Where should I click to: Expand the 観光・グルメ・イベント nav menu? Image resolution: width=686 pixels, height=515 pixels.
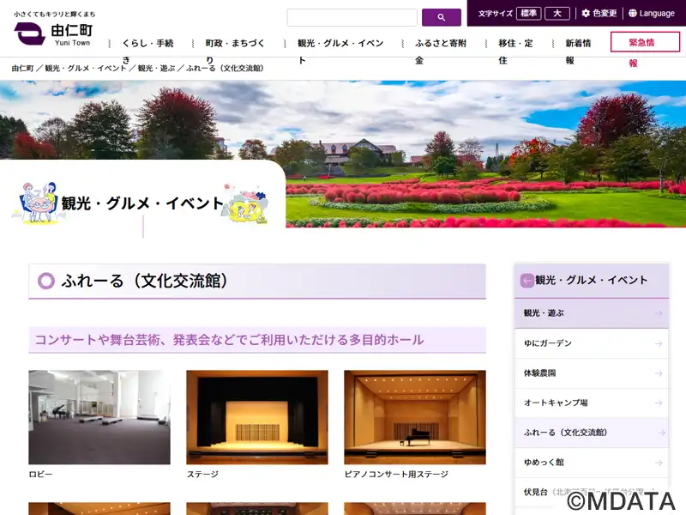(340, 43)
